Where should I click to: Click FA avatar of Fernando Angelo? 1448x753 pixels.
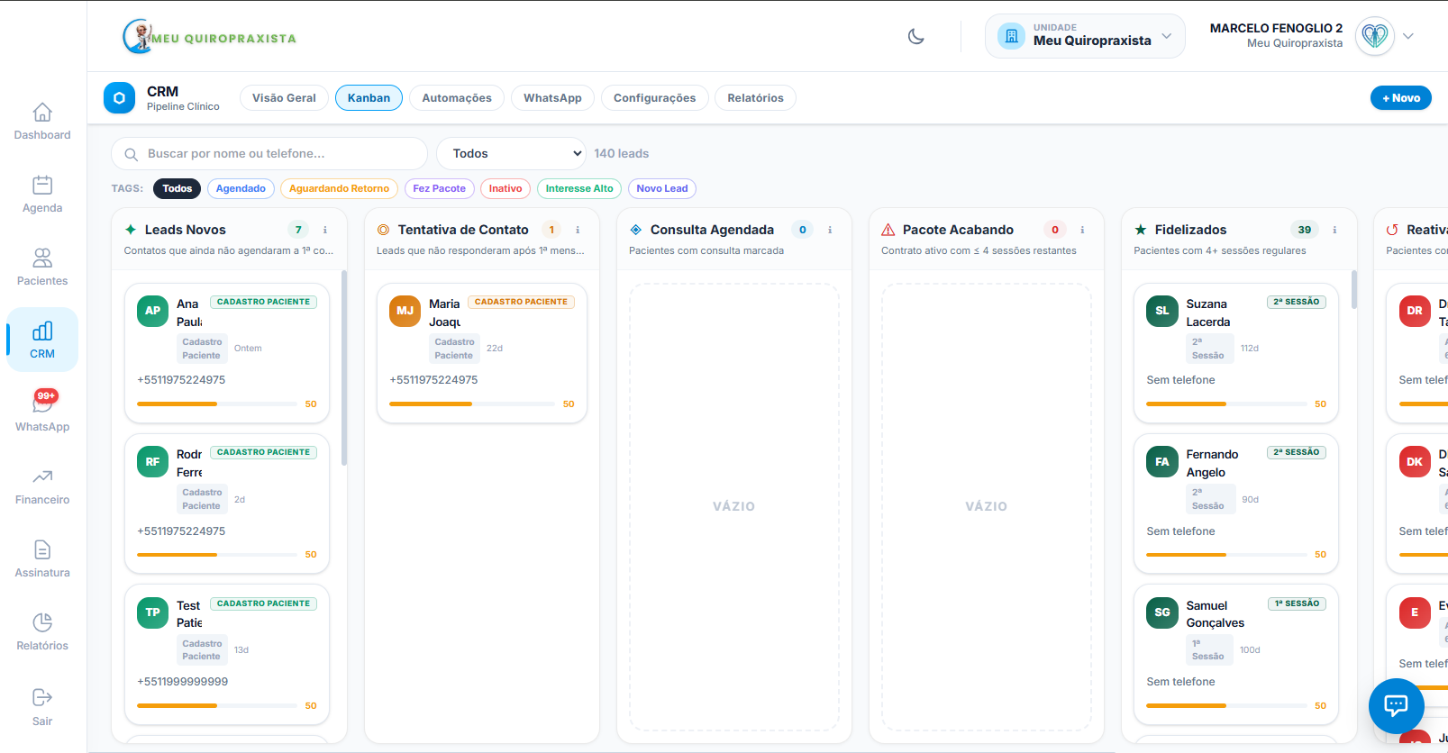click(x=1162, y=462)
